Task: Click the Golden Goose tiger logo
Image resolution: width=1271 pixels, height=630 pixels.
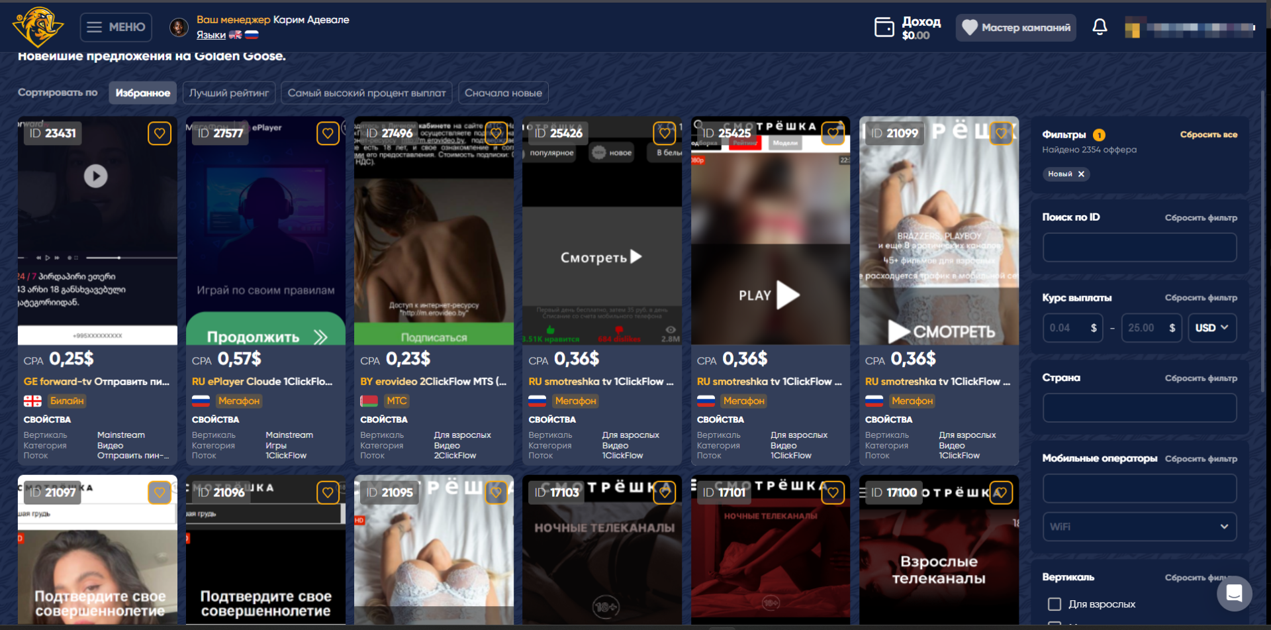Action: 38,26
